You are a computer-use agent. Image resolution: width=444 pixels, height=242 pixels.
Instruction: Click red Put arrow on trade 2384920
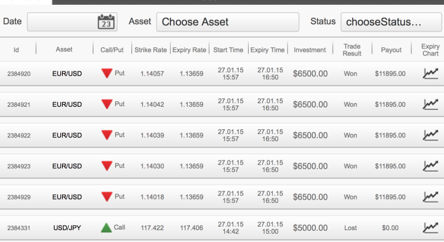click(107, 73)
